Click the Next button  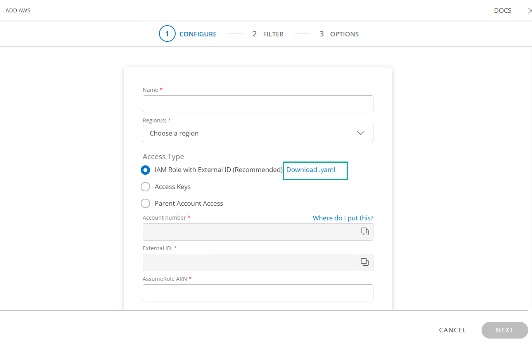(504, 330)
